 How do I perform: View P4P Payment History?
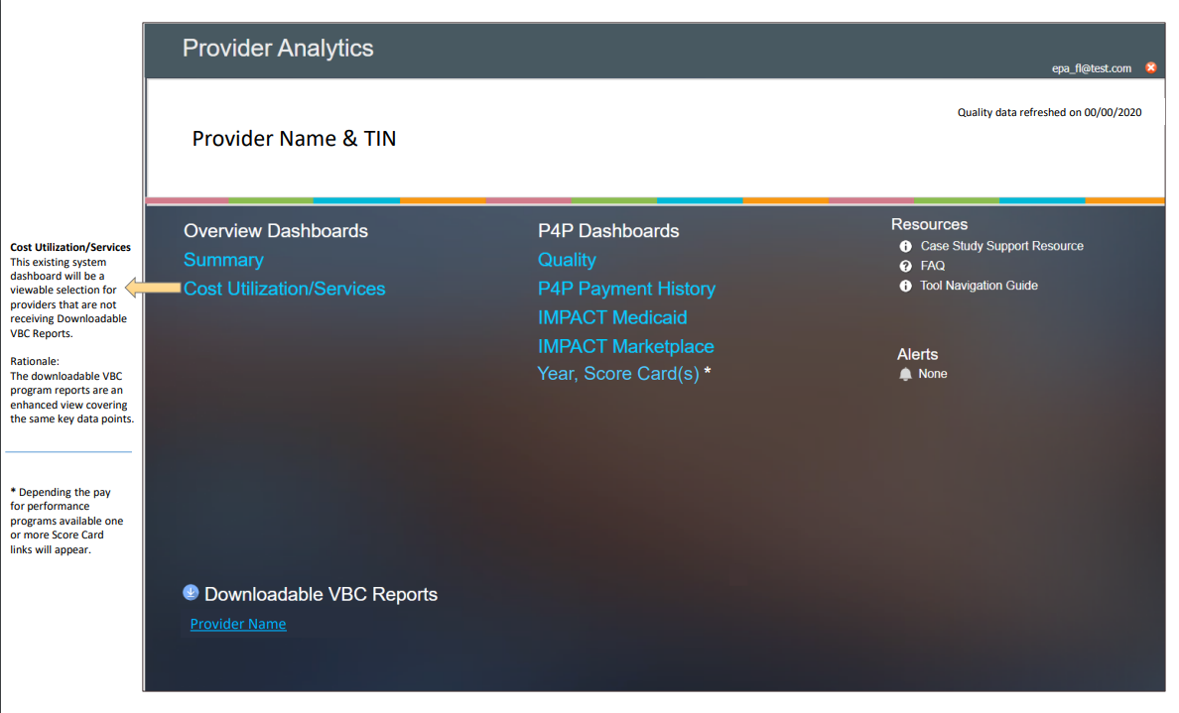click(x=626, y=289)
